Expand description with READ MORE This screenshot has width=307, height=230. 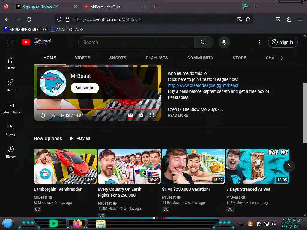click(x=178, y=116)
